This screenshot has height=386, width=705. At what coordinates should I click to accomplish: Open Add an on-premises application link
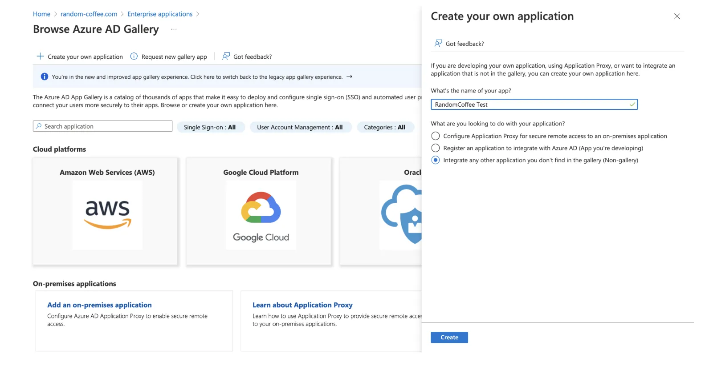click(x=99, y=305)
